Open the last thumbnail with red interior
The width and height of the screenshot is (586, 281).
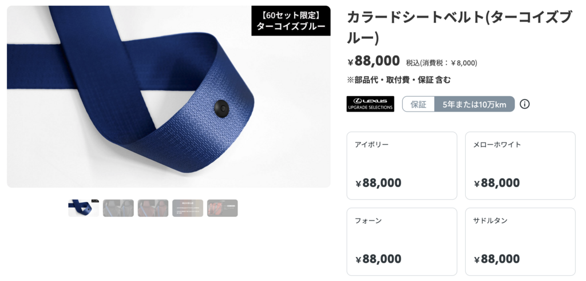pos(223,208)
